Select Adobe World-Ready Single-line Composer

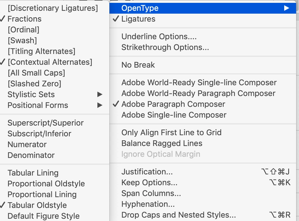click(202, 83)
